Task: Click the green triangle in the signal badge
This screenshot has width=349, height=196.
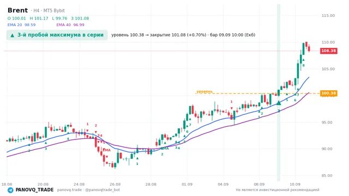Action: coord(12,35)
